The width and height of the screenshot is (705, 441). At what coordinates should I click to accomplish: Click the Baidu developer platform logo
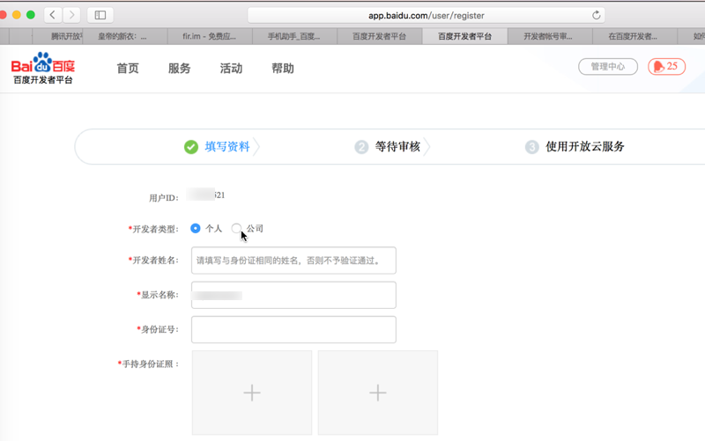click(x=43, y=68)
